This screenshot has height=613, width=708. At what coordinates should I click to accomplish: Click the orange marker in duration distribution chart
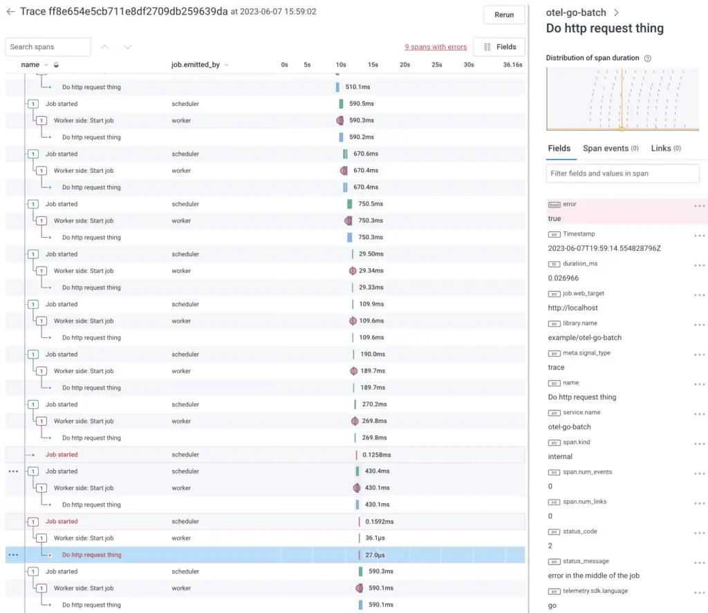[622, 128]
